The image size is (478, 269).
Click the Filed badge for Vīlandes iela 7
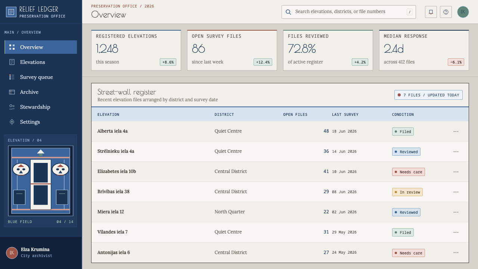click(x=403, y=232)
